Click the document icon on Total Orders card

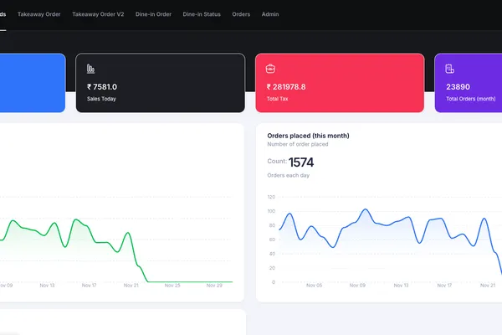[450, 69]
